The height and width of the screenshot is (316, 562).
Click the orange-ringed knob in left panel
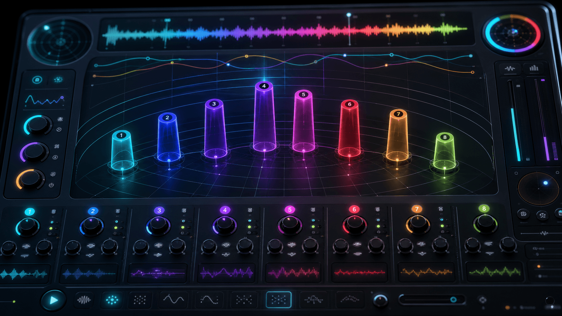tap(30, 179)
